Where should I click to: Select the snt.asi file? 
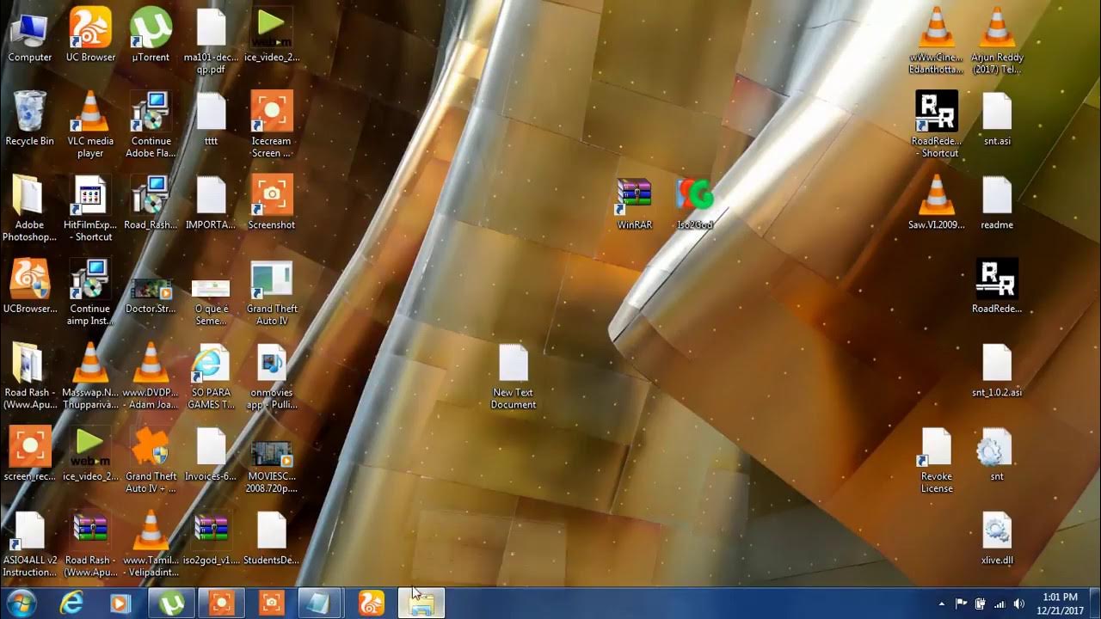pyautogui.click(x=997, y=120)
